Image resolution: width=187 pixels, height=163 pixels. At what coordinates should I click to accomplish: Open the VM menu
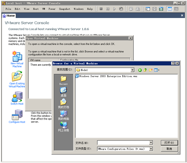44,9
